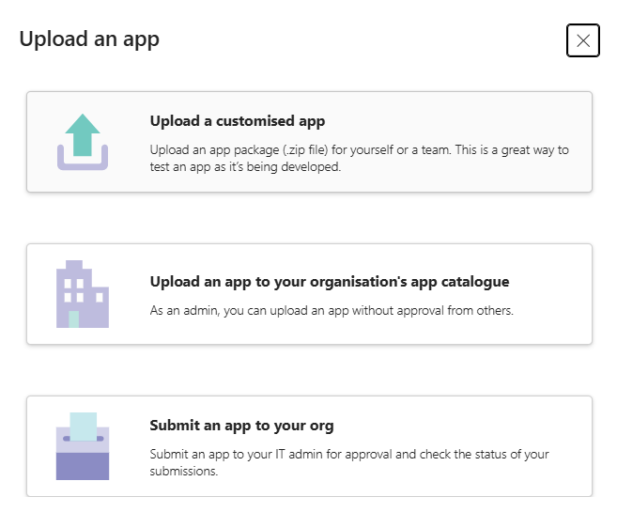Close the Upload an app dialog
This screenshot has width=617, height=528.
point(583,40)
